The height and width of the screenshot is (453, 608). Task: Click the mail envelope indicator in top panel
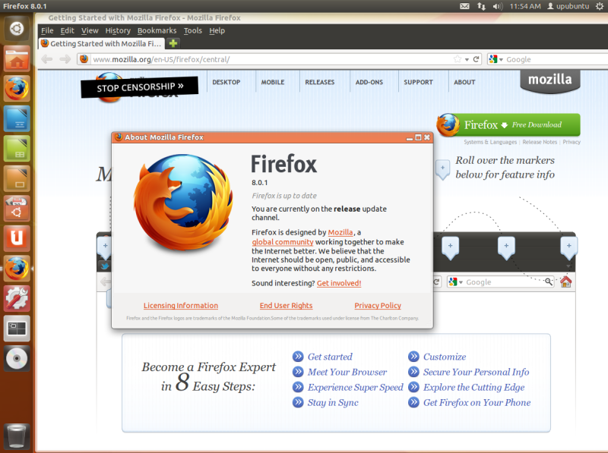click(464, 6)
